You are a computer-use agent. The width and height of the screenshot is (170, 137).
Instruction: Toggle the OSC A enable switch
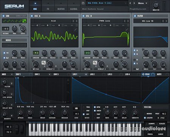pos(32,16)
